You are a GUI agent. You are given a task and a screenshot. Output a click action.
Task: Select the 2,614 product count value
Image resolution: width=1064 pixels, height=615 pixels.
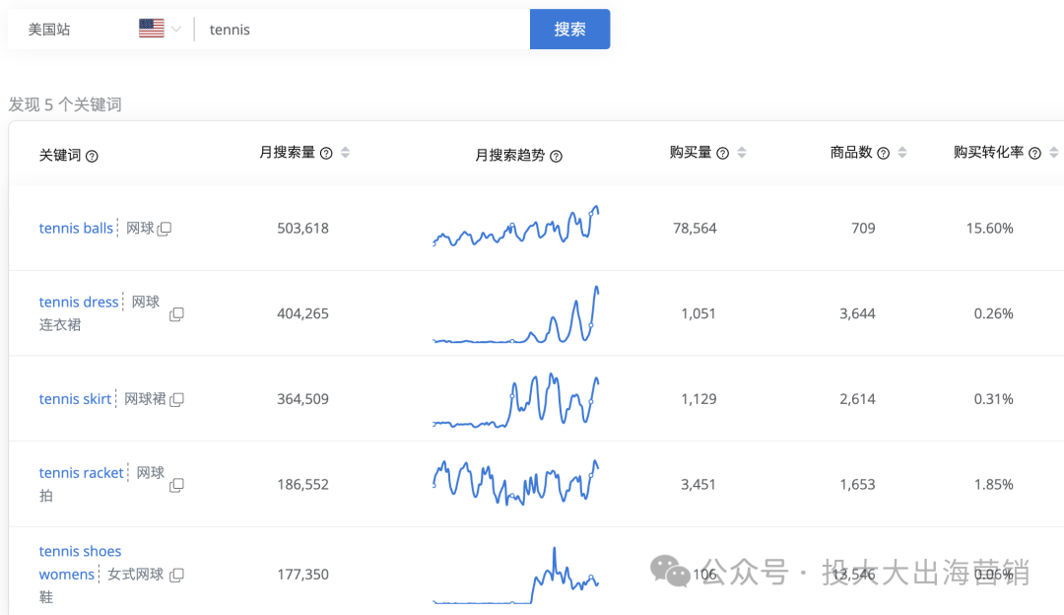click(x=858, y=400)
